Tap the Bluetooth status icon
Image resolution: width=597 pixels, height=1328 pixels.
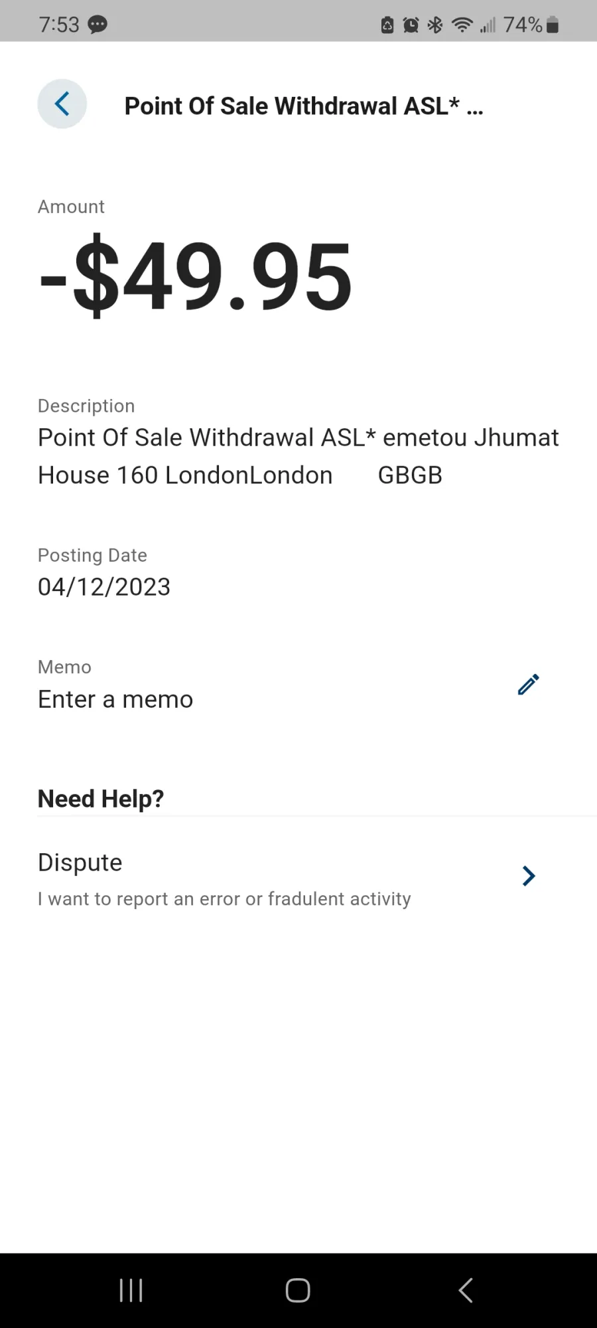pyautogui.click(x=435, y=25)
